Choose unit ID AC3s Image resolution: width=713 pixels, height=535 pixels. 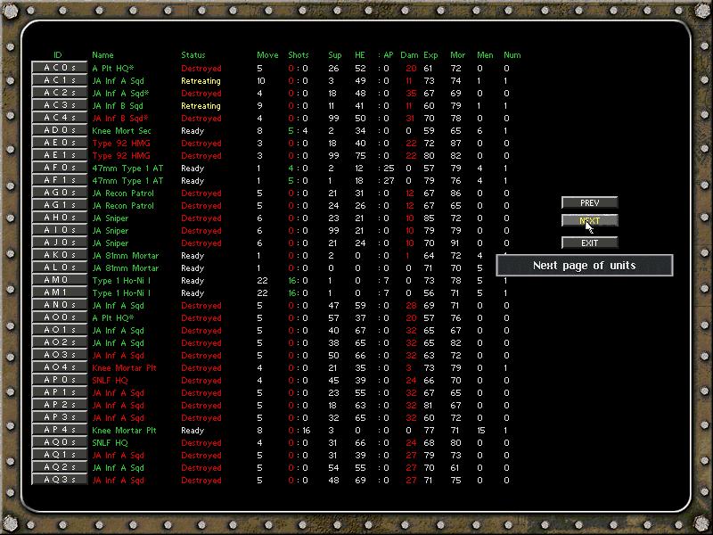tap(60, 105)
